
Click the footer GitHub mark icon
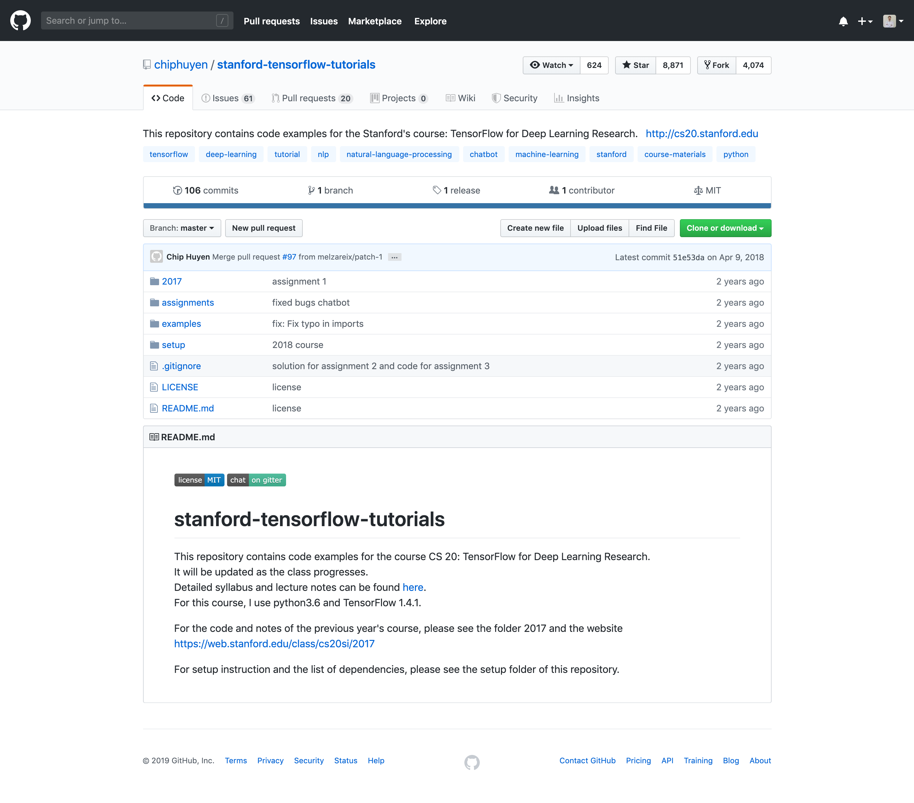472,762
